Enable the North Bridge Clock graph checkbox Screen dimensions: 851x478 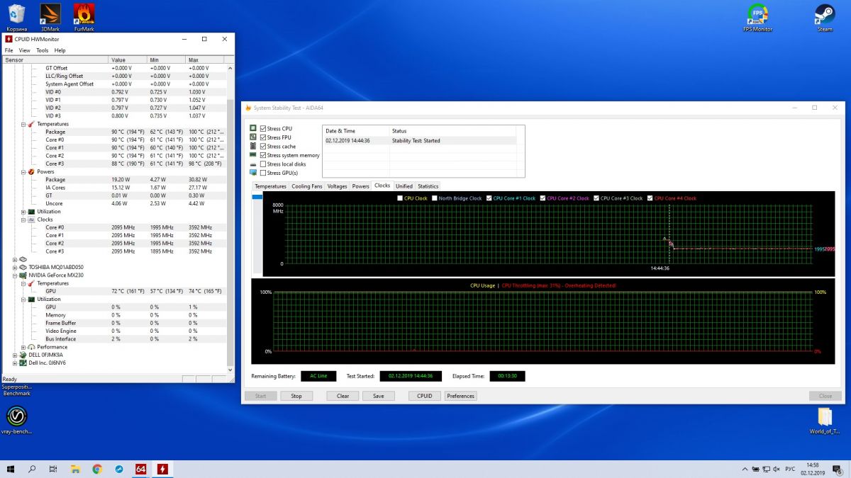pyautogui.click(x=435, y=198)
